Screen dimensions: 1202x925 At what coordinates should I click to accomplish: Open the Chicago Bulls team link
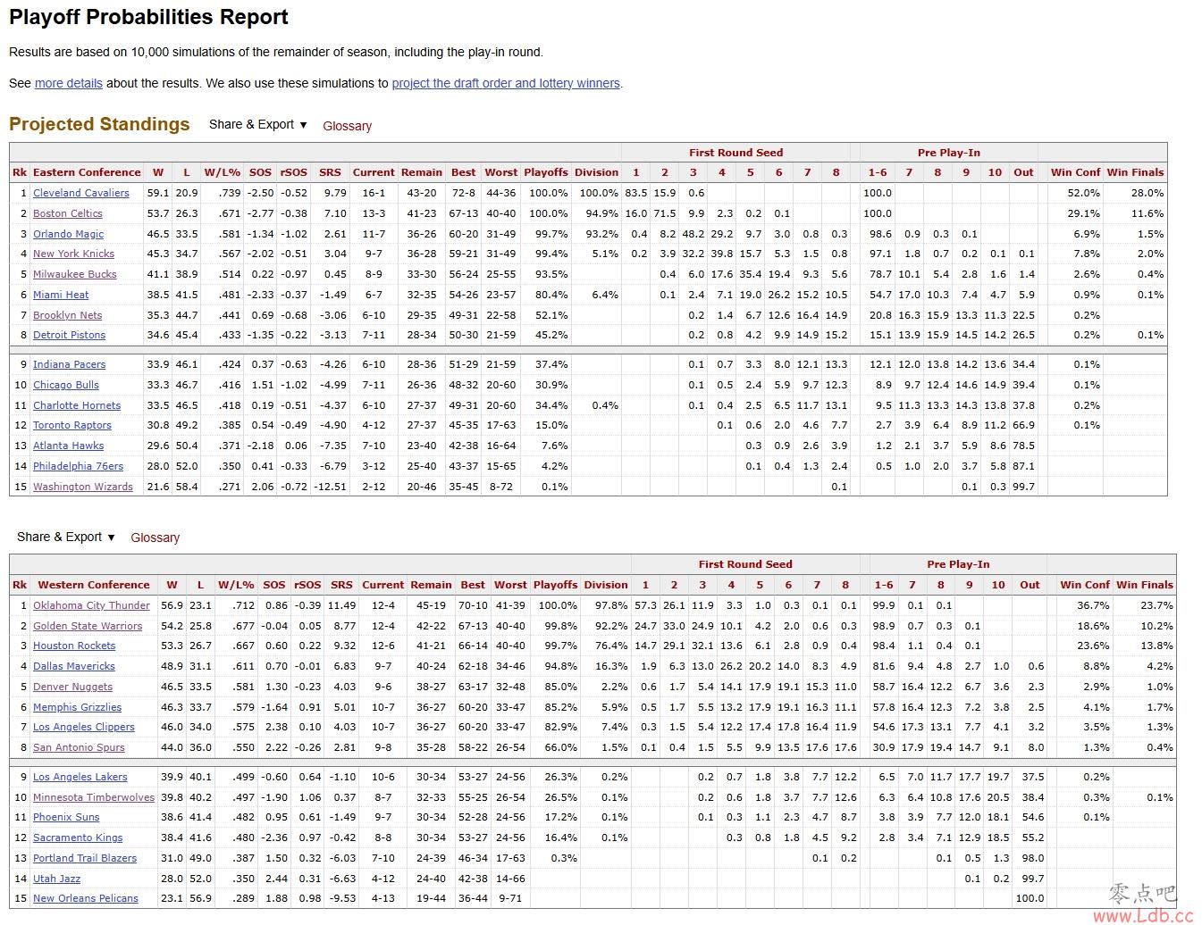coord(66,385)
